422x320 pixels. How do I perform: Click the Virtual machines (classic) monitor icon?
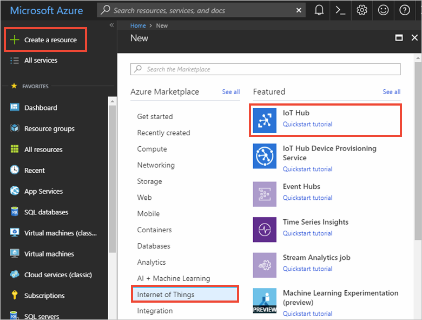(x=14, y=232)
